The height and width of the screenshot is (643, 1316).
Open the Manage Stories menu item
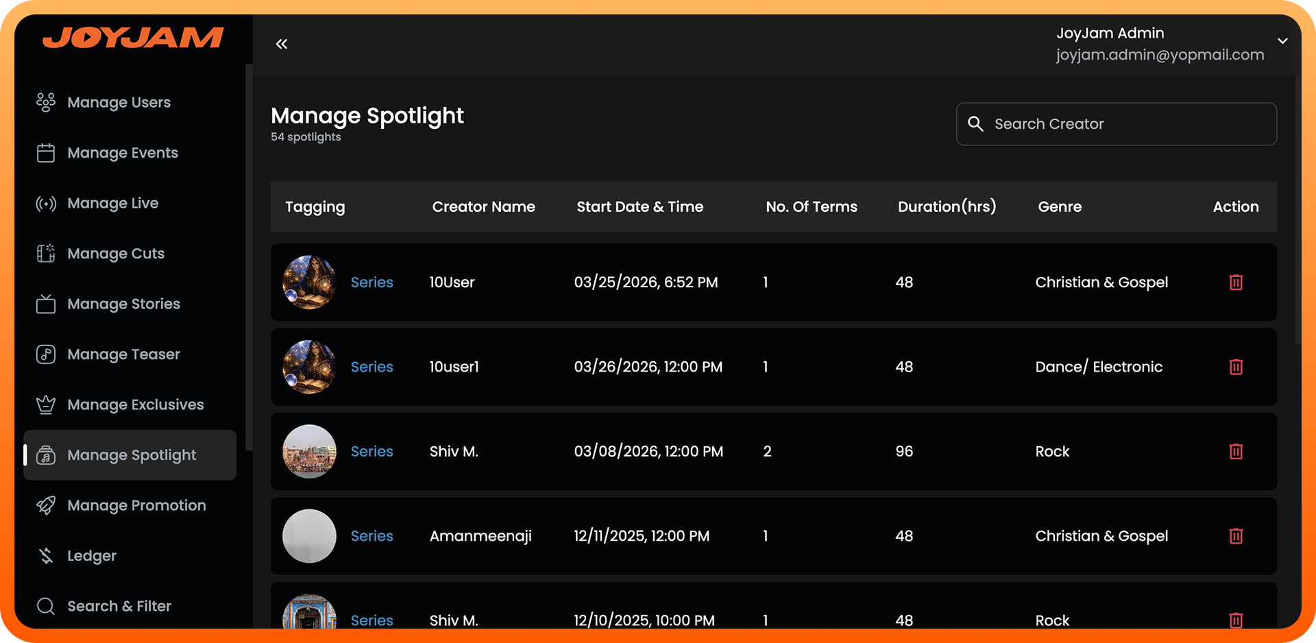click(123, 304)
